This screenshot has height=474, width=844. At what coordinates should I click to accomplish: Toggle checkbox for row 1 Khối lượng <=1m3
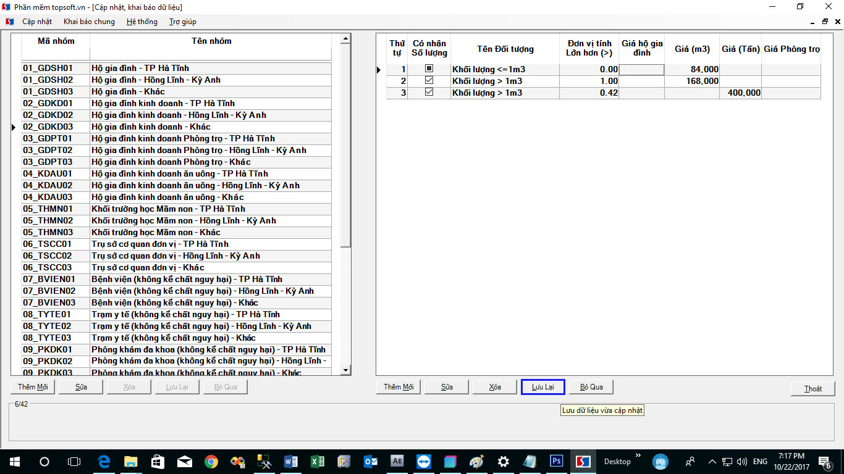coord(429,69)
